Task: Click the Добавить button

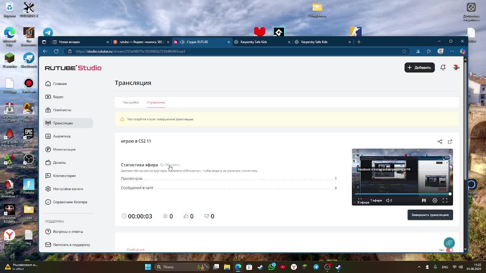Action: 420,67
